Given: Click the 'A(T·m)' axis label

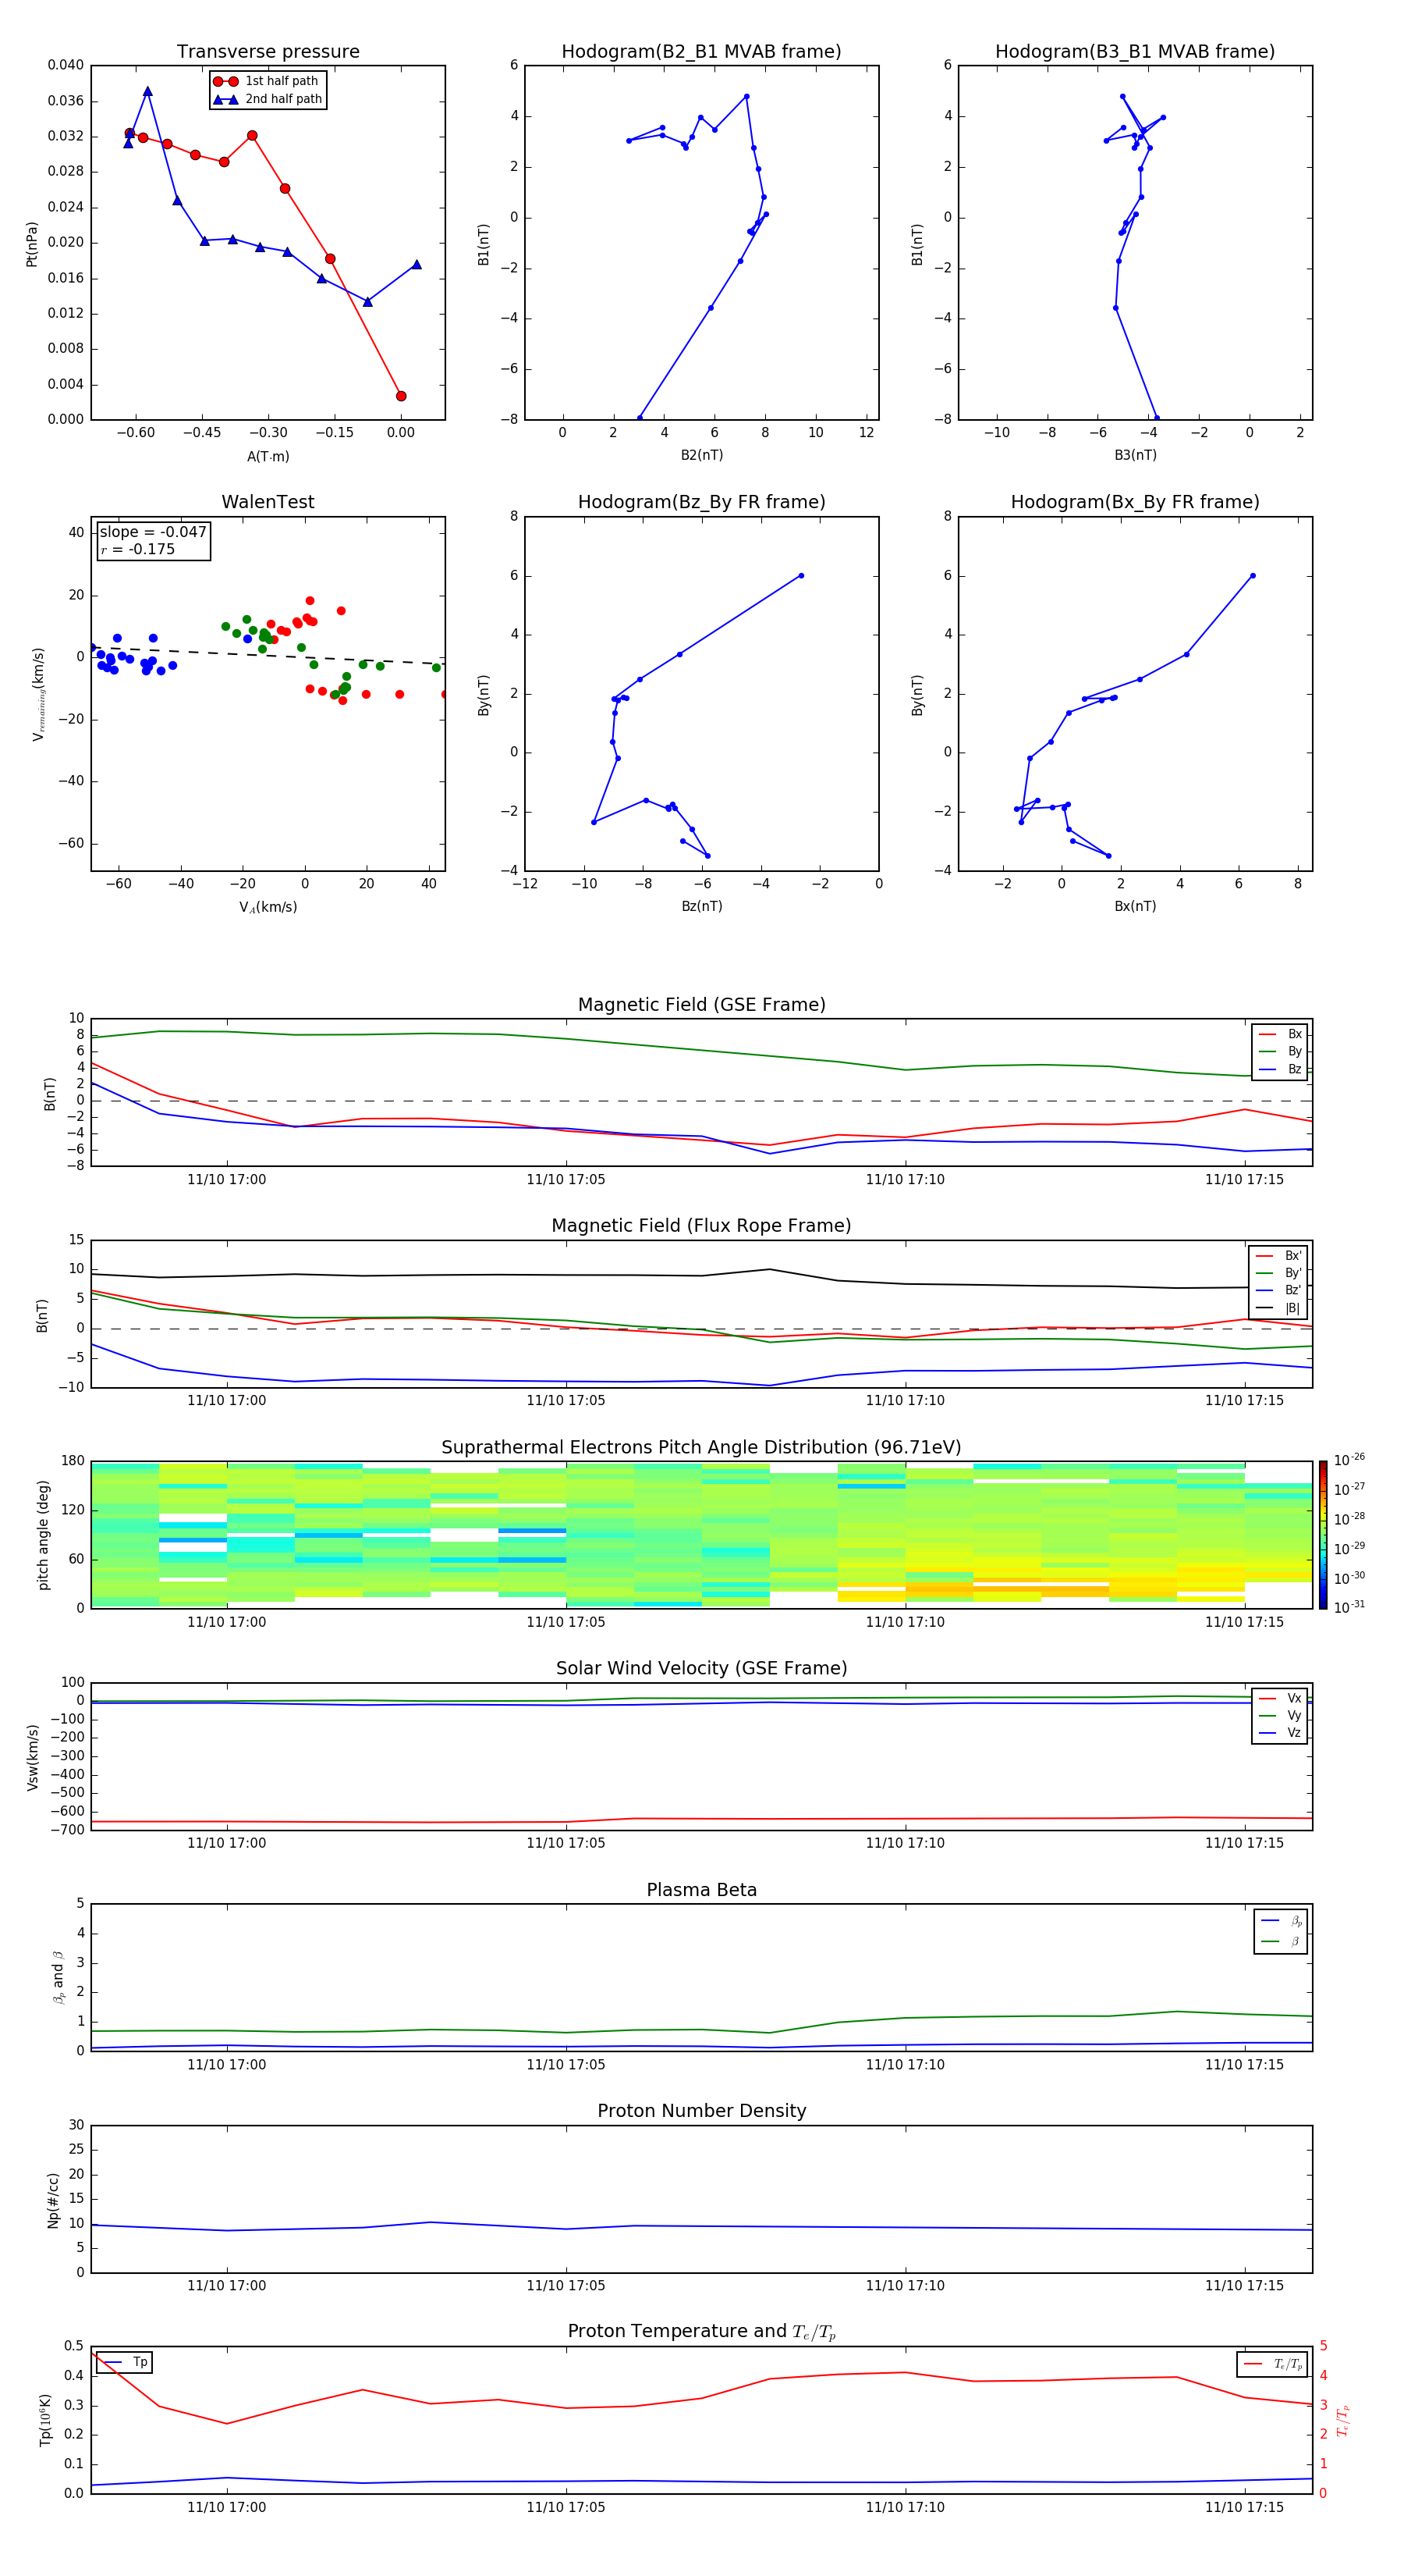Looking at the screenshot, I should click(268, 456).
